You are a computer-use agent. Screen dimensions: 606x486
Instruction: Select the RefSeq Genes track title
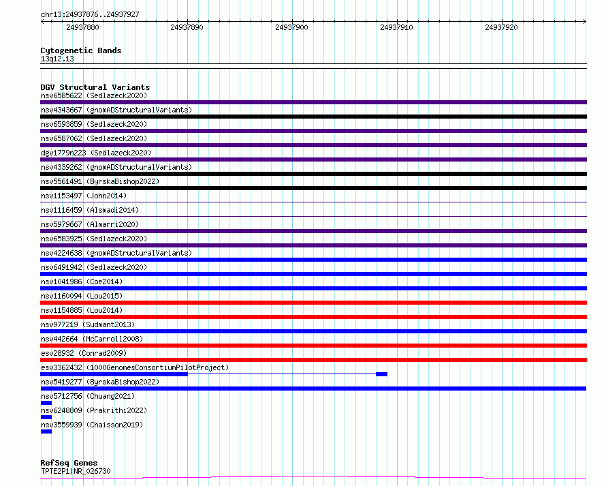coord(69,463)
